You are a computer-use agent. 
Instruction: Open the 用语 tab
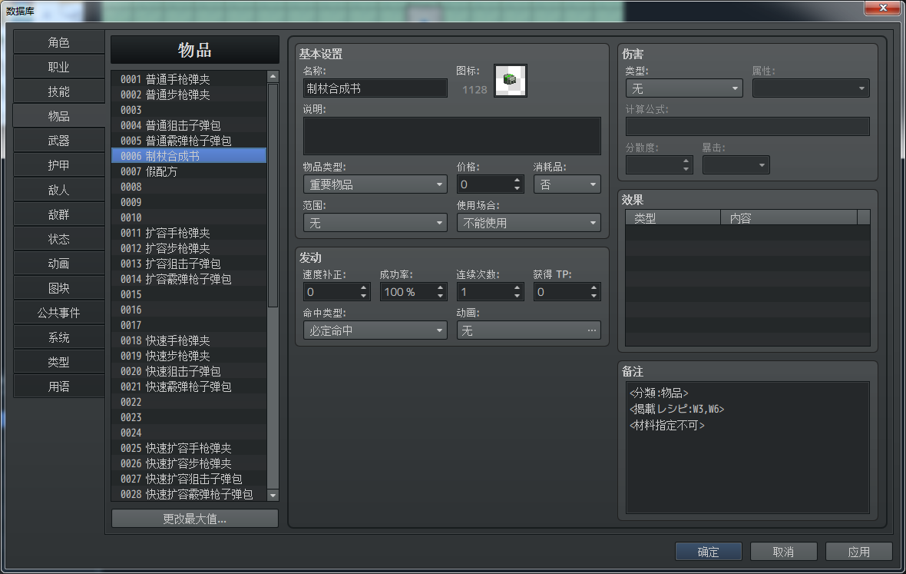point(59,387)
